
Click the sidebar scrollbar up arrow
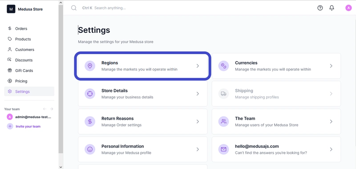(x=61, y=3)
